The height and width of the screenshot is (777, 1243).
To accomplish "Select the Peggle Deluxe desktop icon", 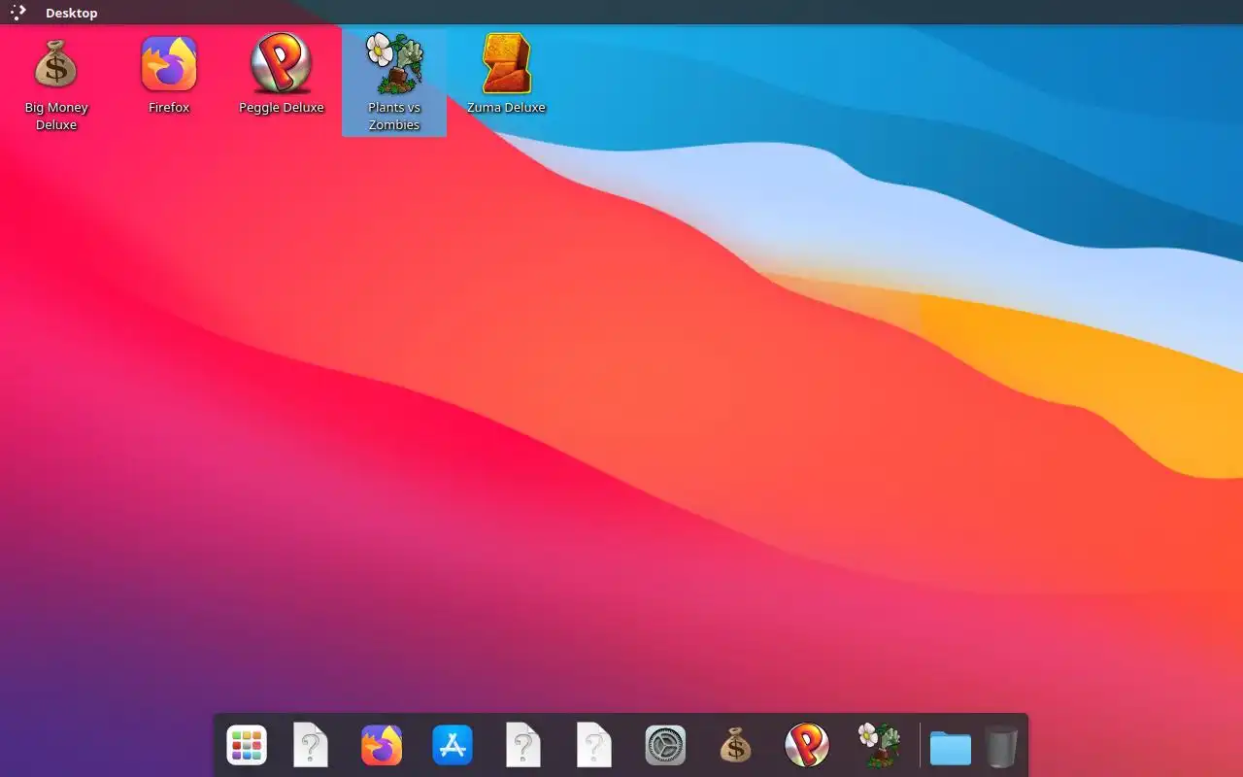I will click(x=282, y=75).
